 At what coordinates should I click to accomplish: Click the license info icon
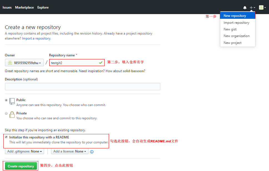[x=92, y=152]
